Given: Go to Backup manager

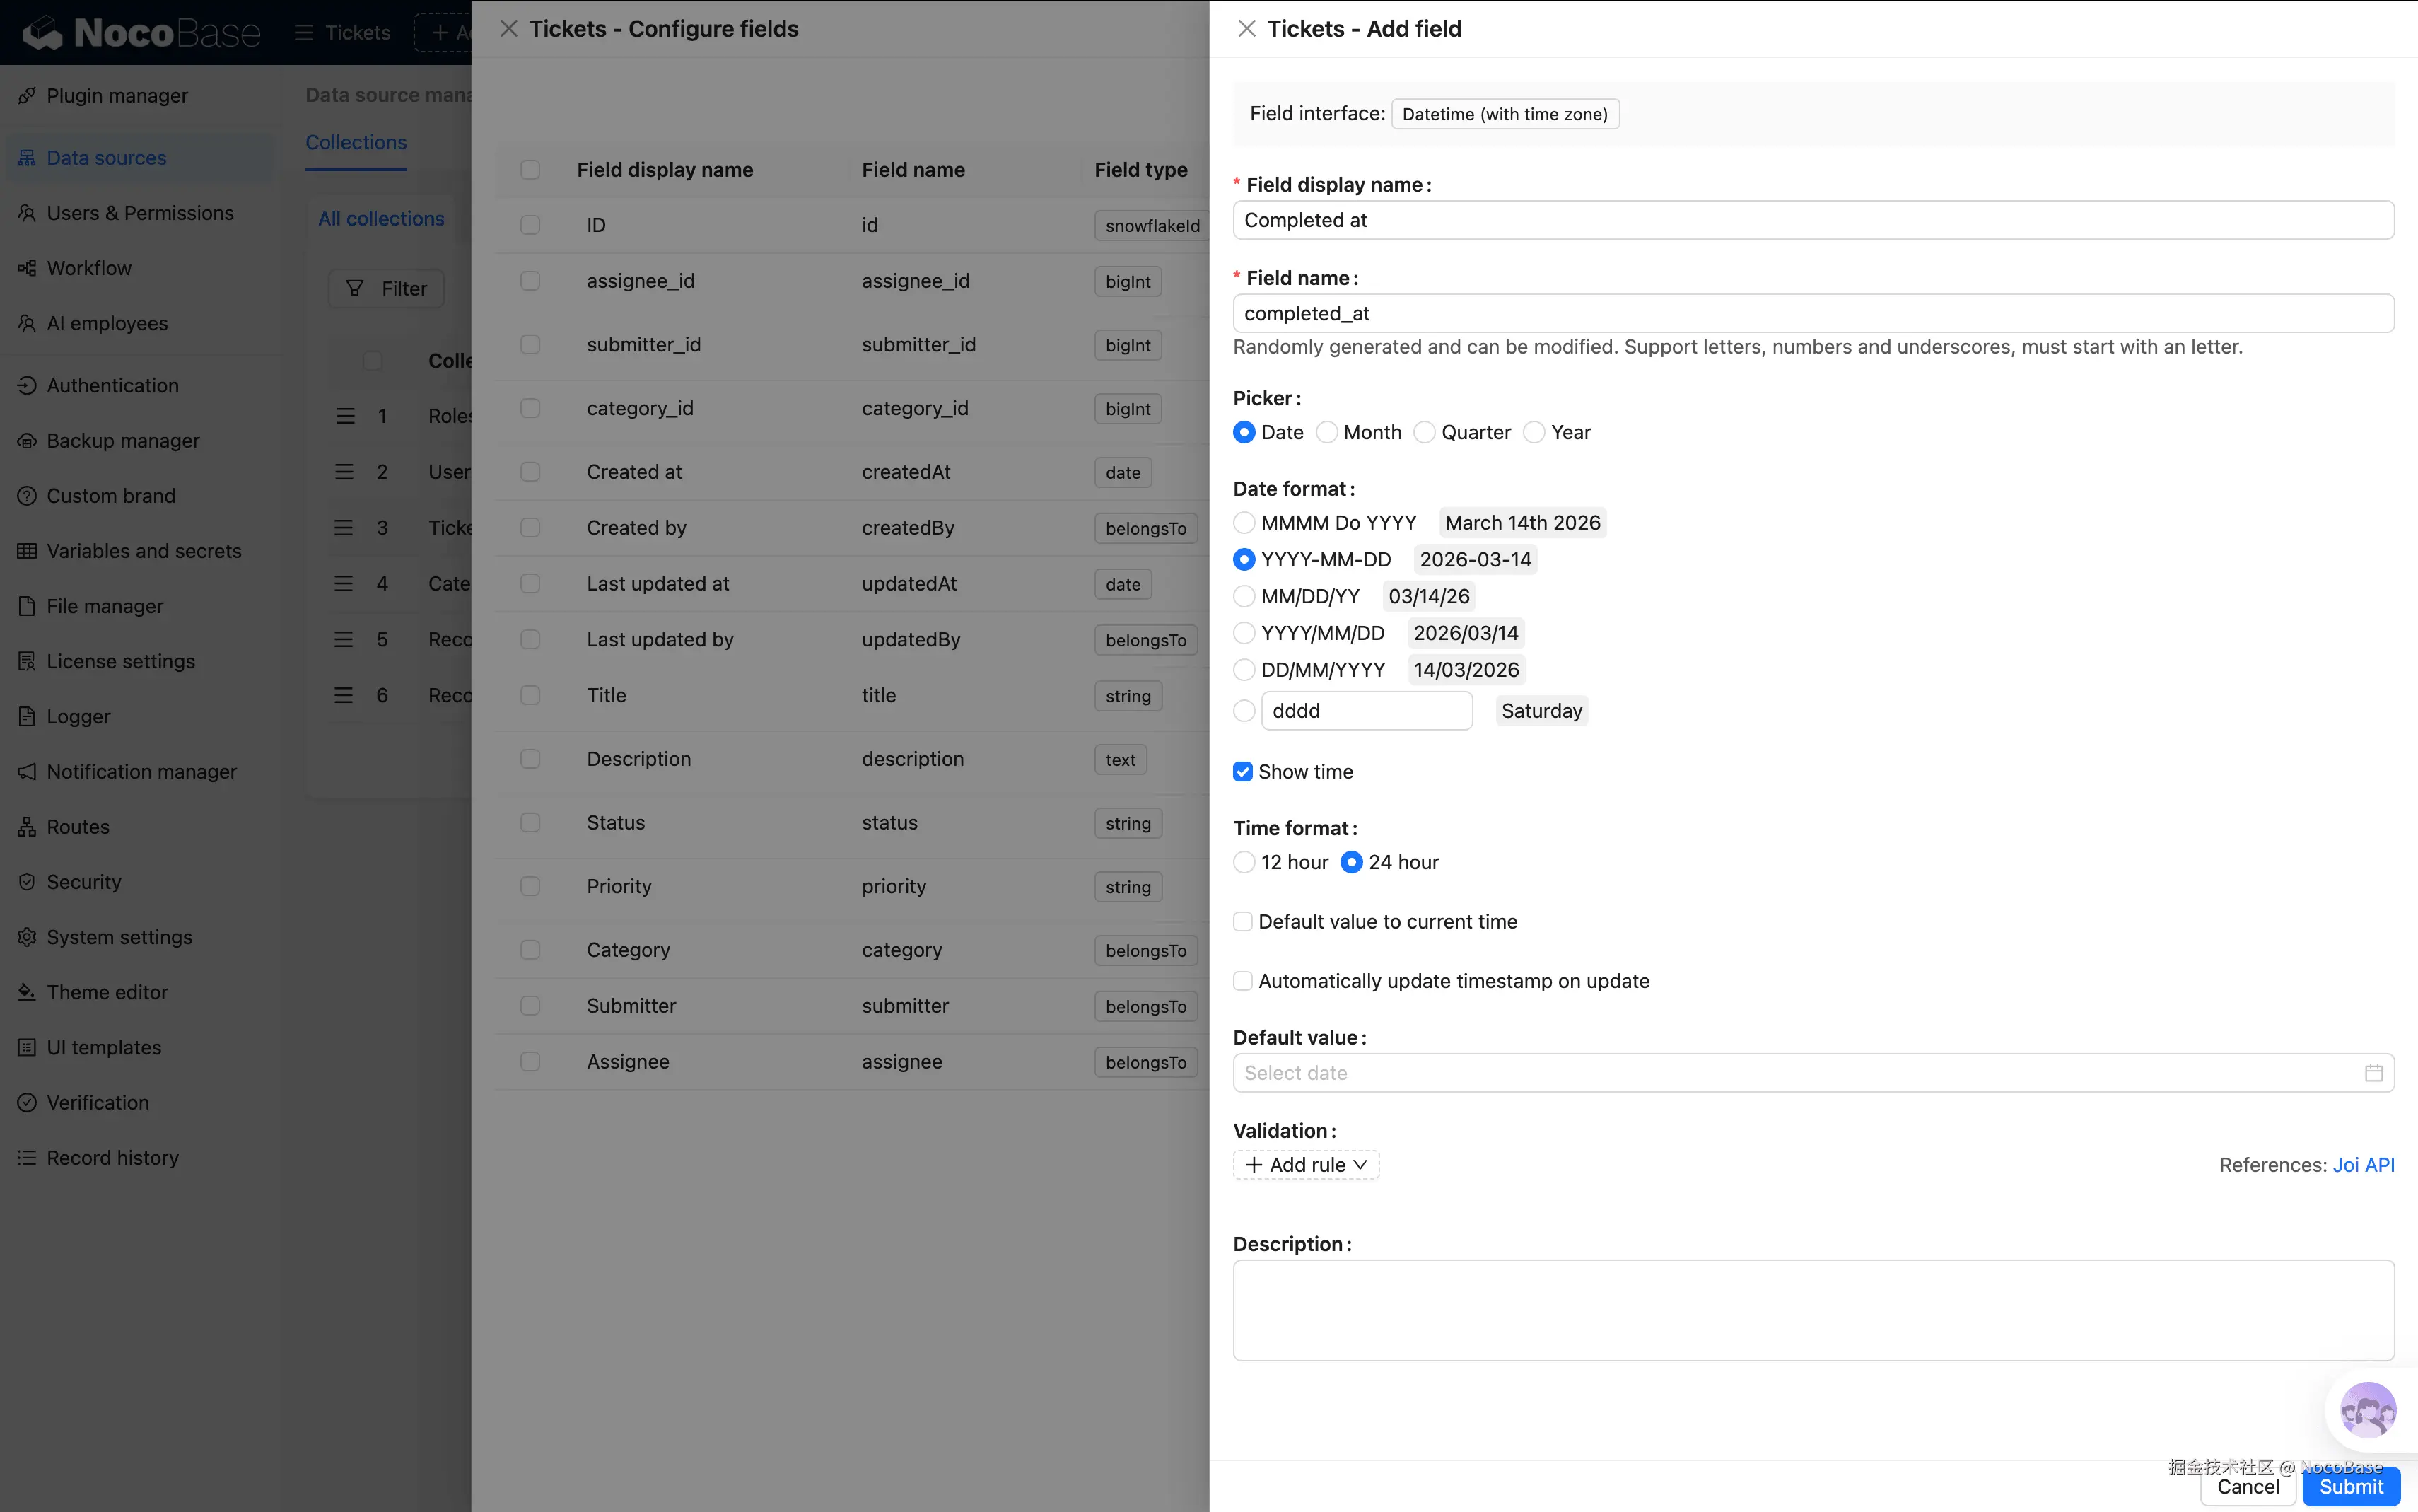Looking at the screenshot, I should click(x=121, y=440).
